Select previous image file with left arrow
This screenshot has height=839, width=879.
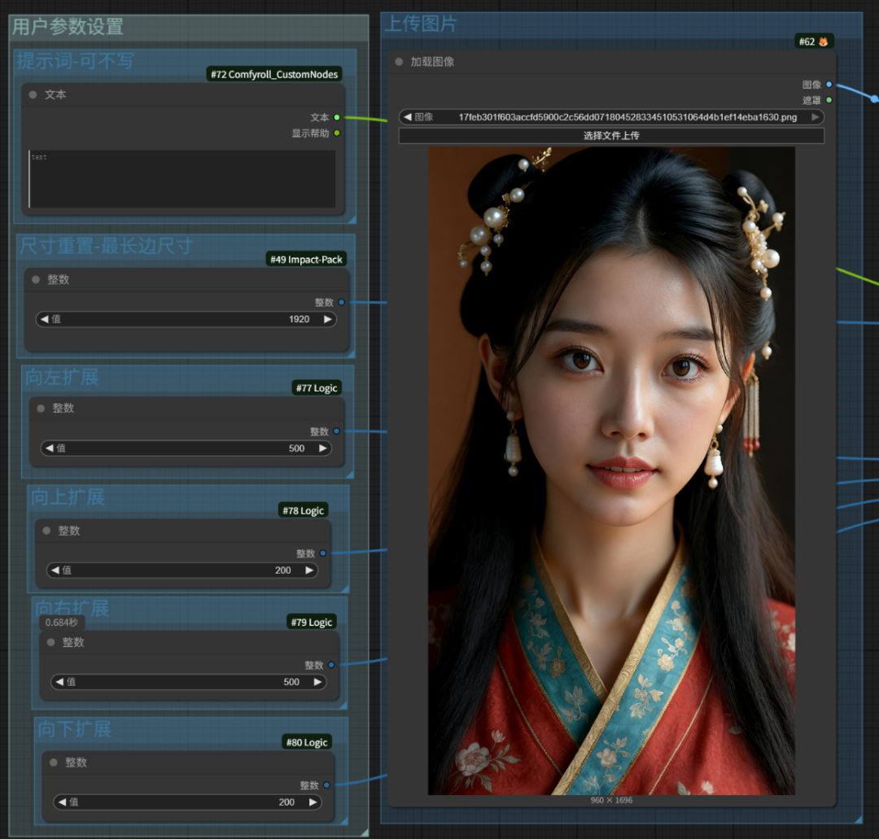(408, 117)
